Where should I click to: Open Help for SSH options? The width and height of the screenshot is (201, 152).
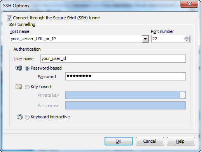[x=181, y=141]
